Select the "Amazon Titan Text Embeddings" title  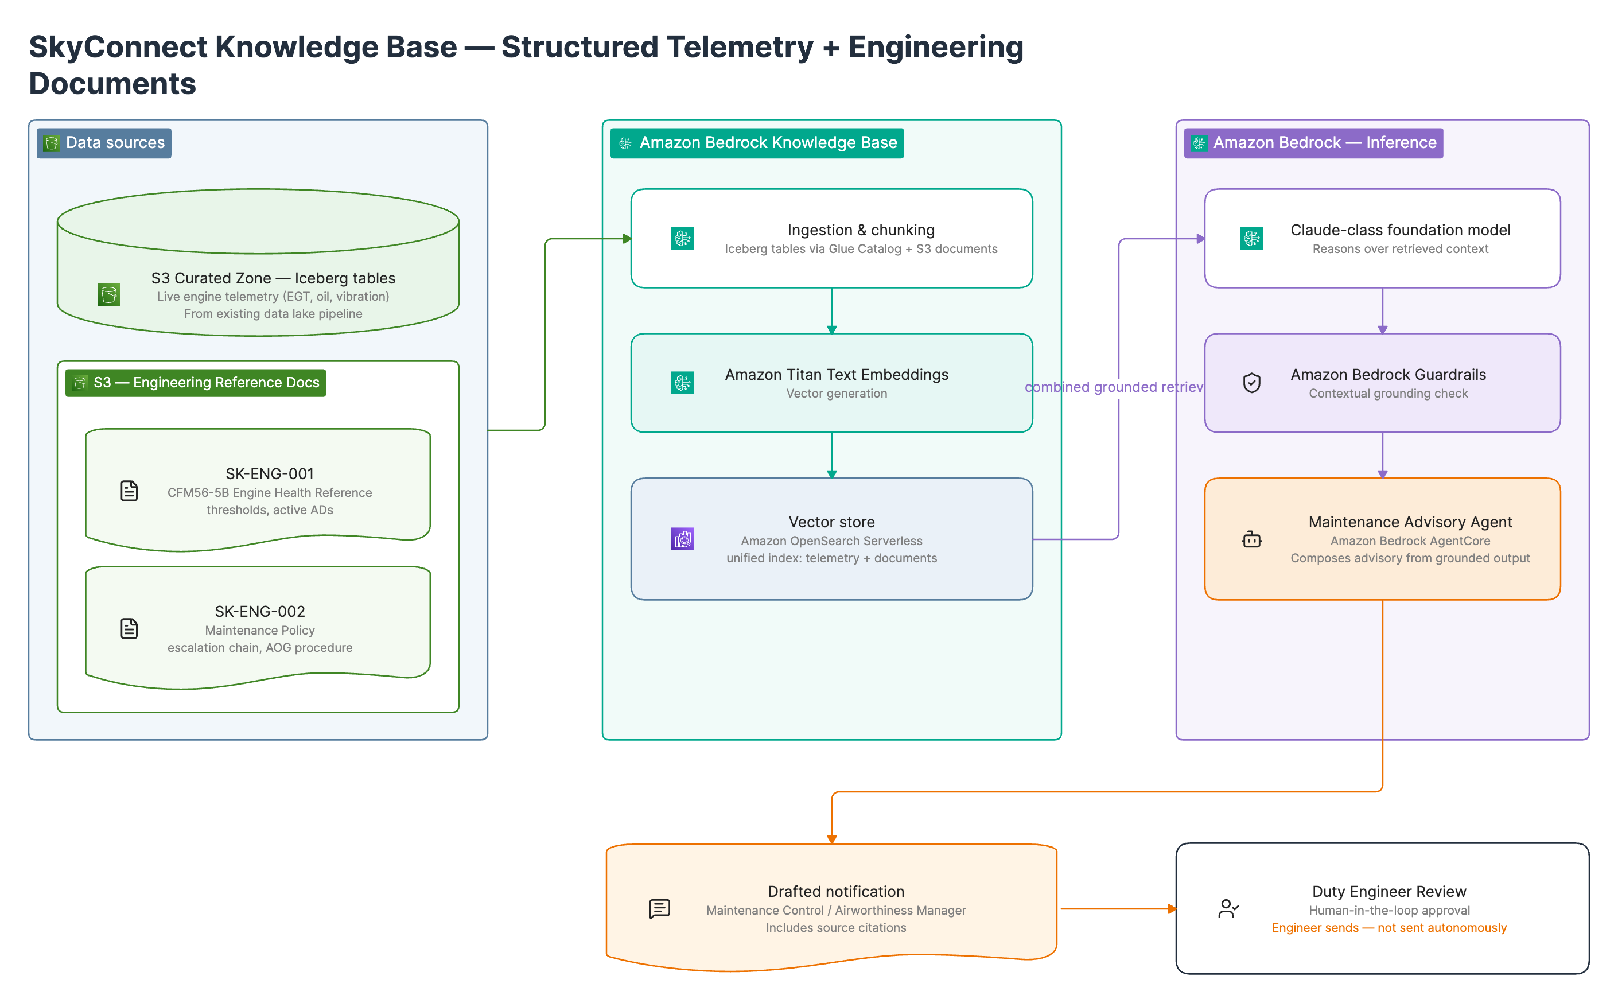(837, 375)
